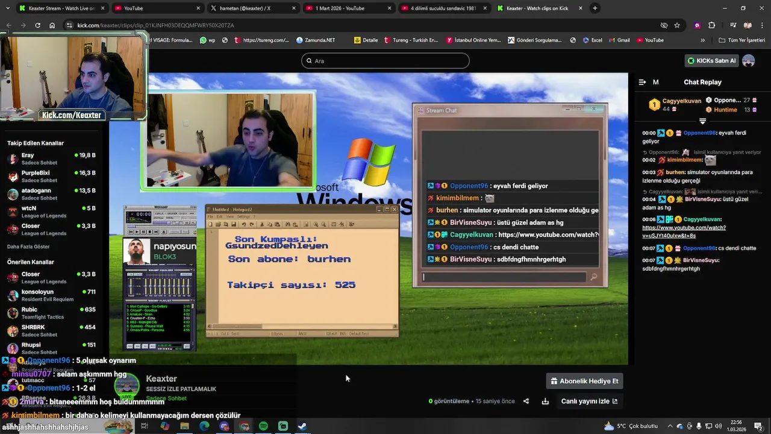Reload the page in Chrome
This screenshot has height=434, width=771.
pyautogui.click(x=37, y=25)
